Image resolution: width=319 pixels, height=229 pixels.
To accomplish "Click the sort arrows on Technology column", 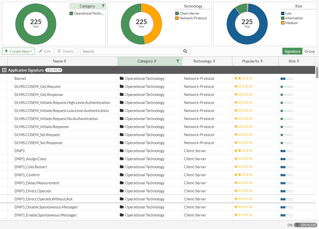I will (214, 61).
